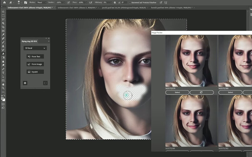Open symmetry paint butterfly options
252x157 pixels.
pos(166,3)
